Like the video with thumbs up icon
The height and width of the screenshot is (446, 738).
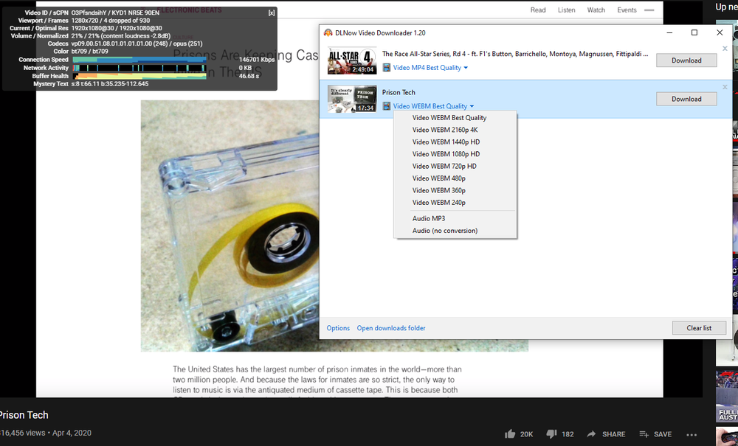point(510,434)
